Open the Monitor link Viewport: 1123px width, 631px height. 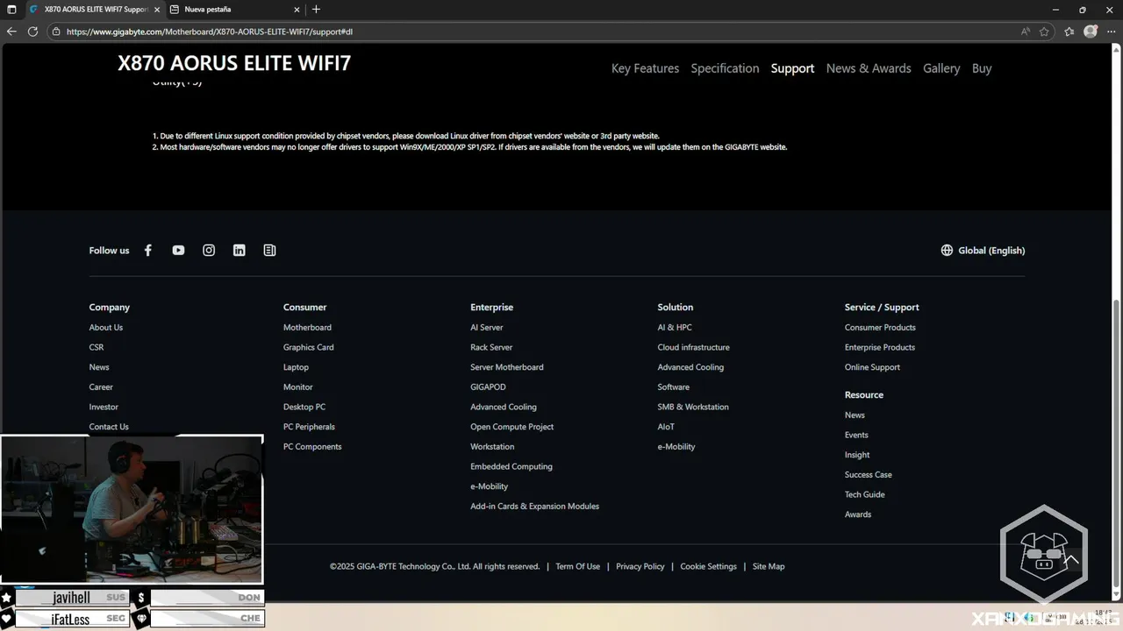(x=298, y=387)
